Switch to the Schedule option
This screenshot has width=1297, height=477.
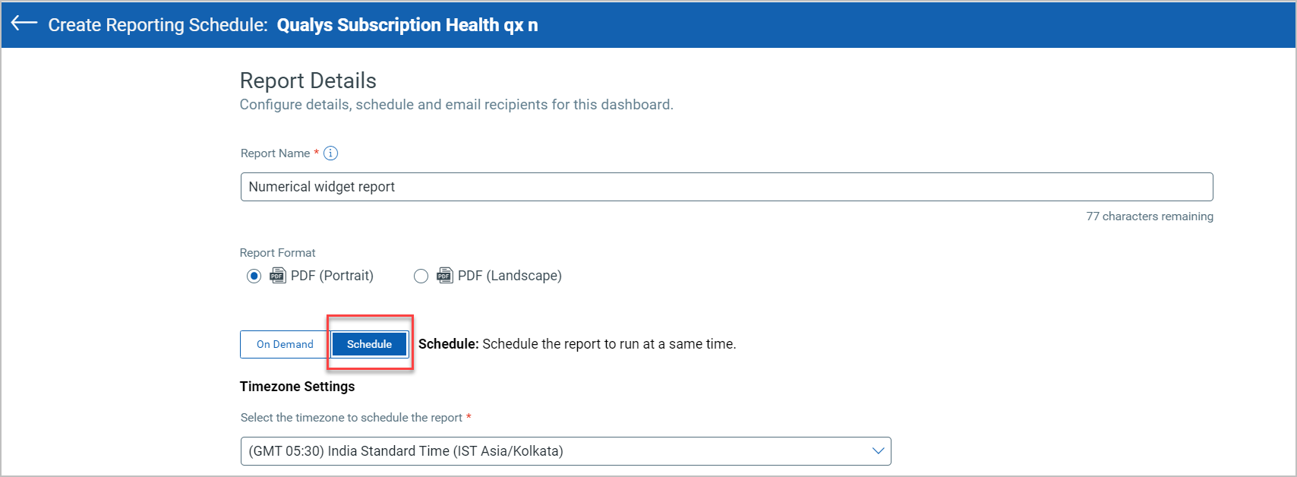point(370,344)
